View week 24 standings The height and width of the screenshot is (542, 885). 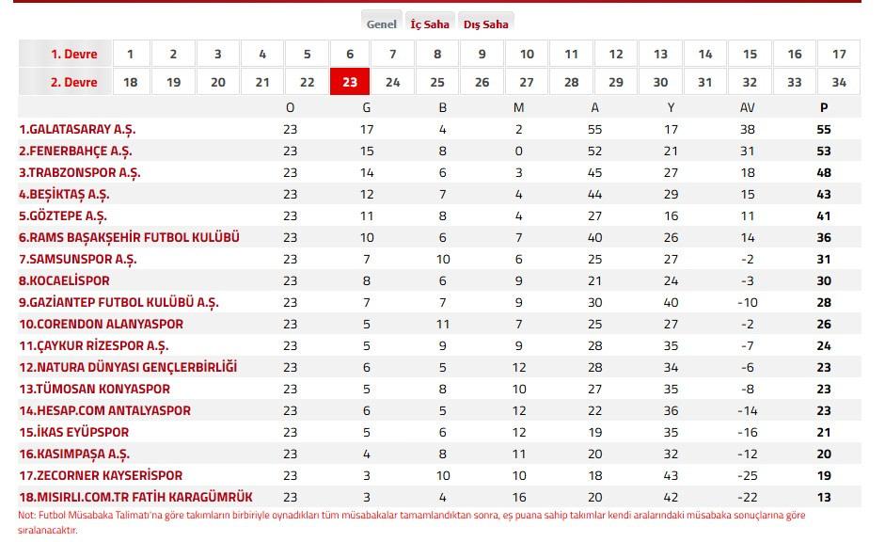(393, 82)
